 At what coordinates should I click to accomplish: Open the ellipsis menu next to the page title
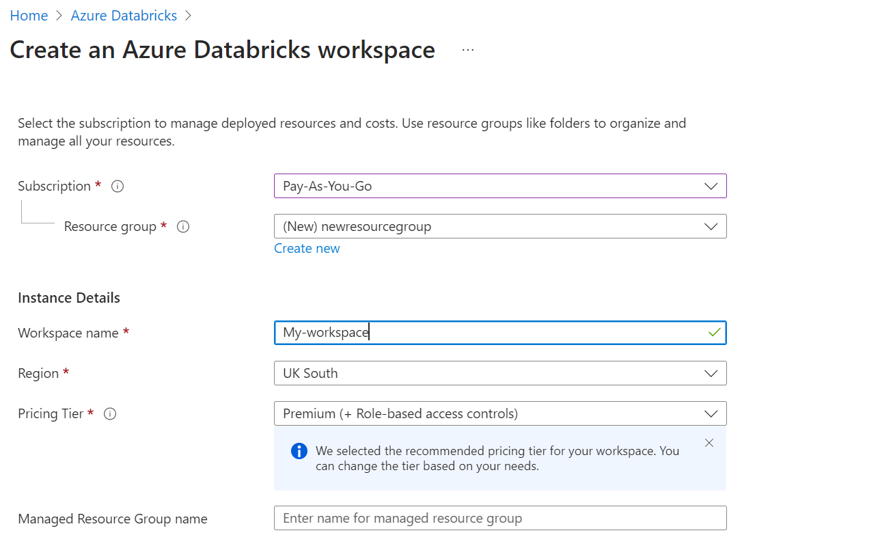467,49
